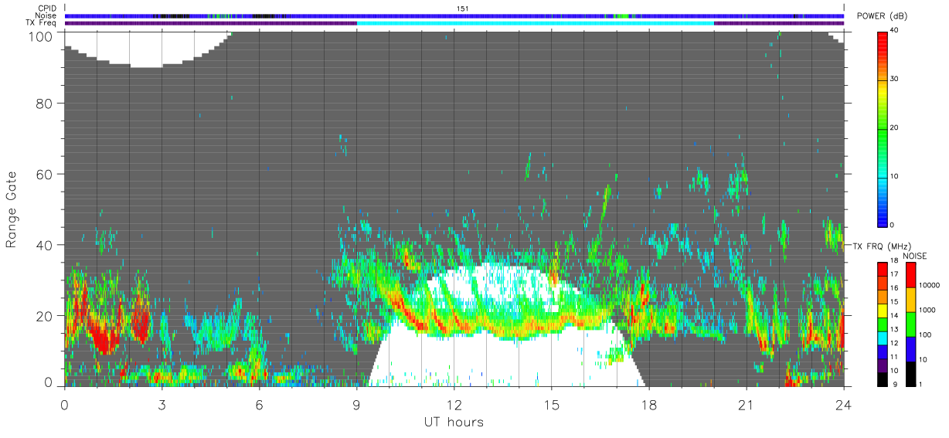Screen dimensions: 949x438
Task: Click the 1000 label on the noise scale
Action: click(927, 310)
